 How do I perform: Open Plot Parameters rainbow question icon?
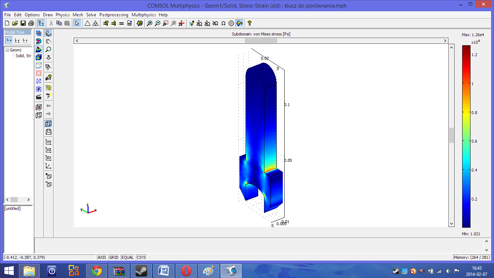[x=140, y=23]
